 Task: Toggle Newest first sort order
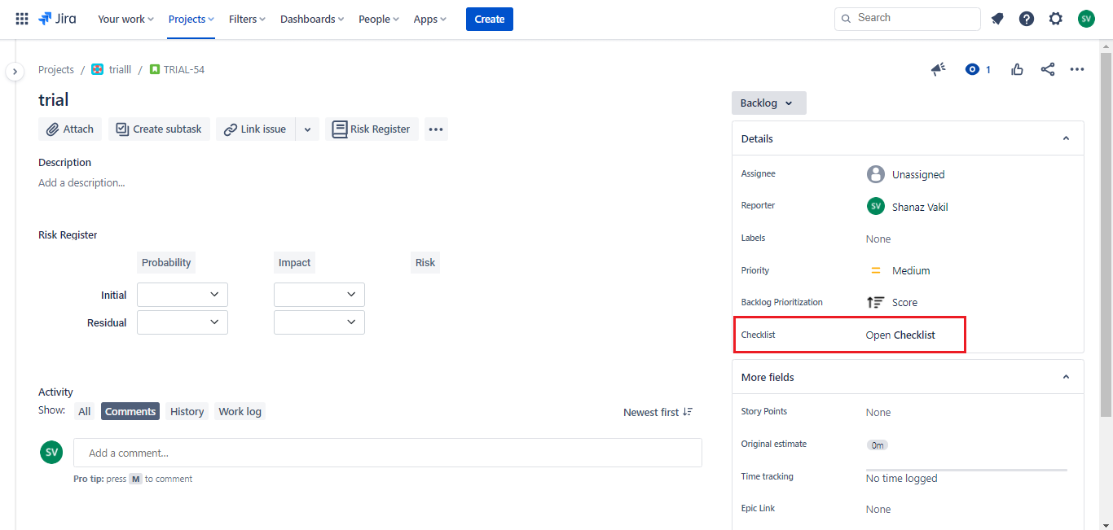pos(658,412)
